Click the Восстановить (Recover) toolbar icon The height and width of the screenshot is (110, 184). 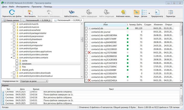click(30, 12)
